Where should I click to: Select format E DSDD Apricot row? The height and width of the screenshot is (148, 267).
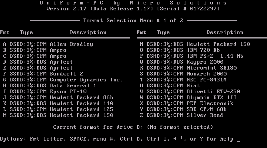38,68
